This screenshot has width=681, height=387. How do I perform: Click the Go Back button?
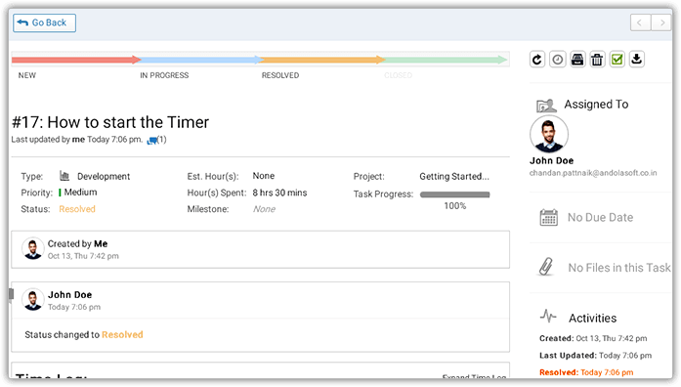pos(44,22)
